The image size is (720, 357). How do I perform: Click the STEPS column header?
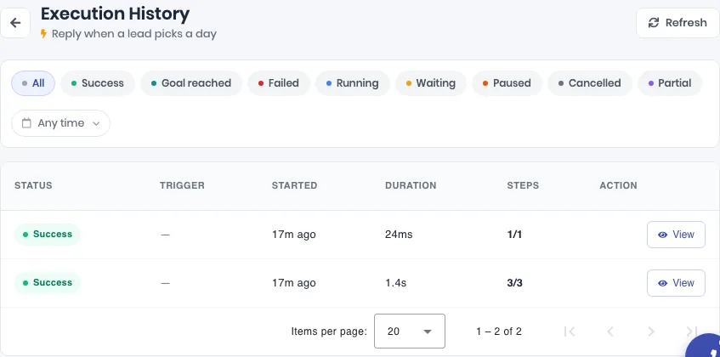(523, 185)
